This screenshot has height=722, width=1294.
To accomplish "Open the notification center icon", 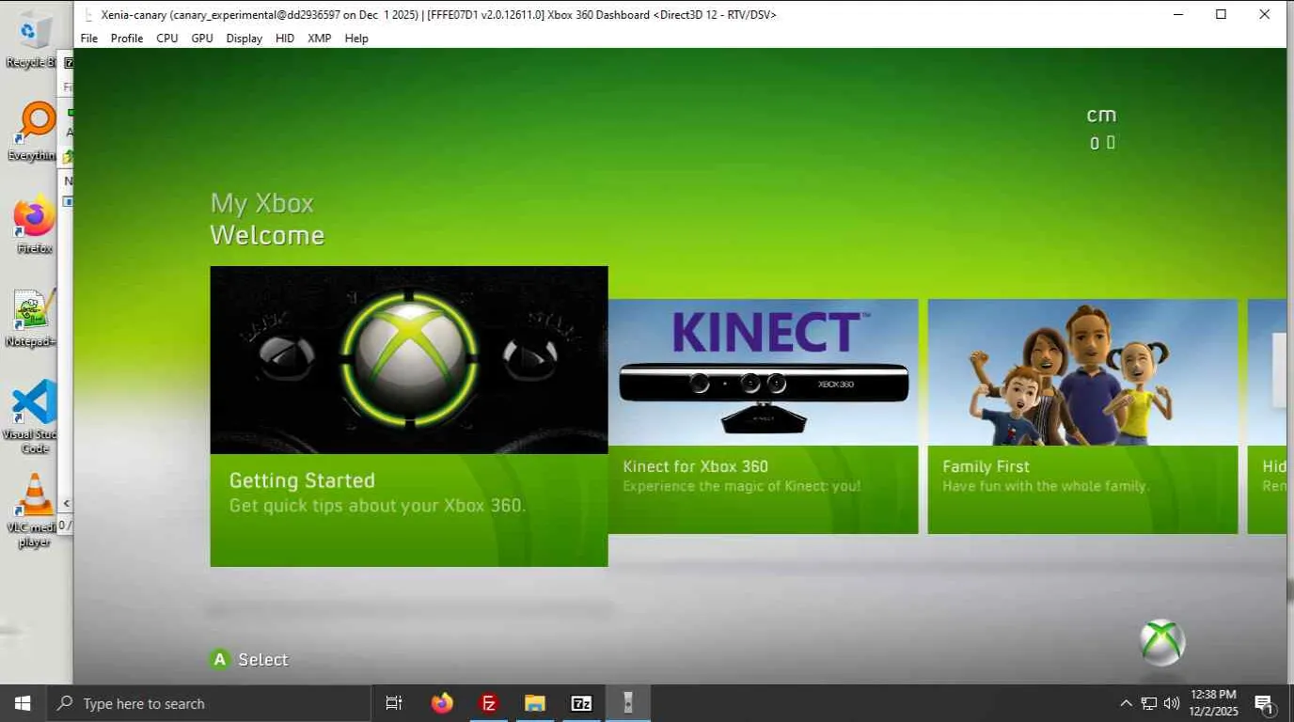I will coord(1265,703).
